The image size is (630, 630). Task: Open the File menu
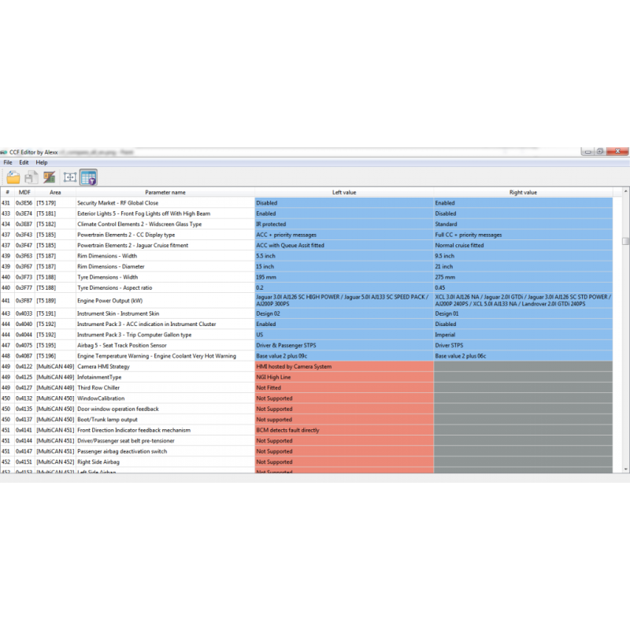click(7, 162)
